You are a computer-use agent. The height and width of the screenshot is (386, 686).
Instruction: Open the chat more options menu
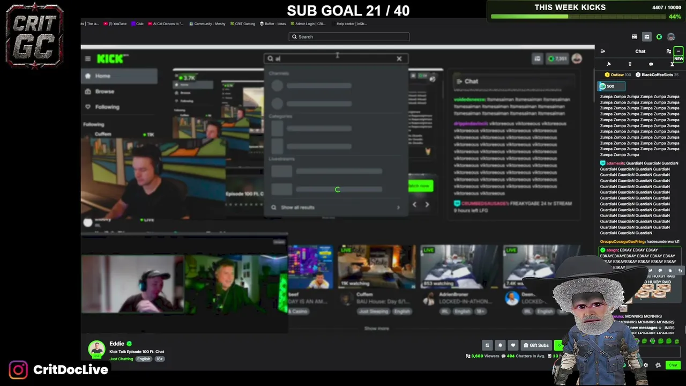pos(678,51)
